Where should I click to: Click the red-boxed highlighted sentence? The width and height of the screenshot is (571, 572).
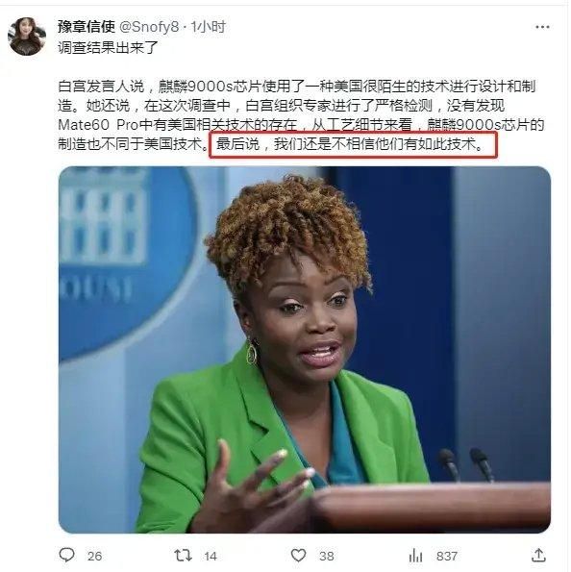353,144
